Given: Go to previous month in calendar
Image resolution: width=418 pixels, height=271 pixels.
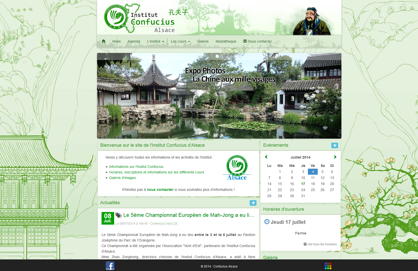Looking at the screenshot, I should [266, 157].
